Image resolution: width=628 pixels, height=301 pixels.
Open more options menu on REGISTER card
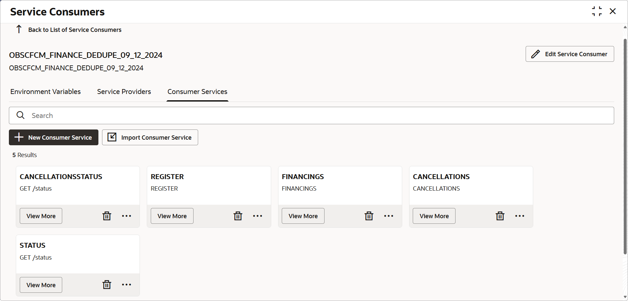tap(258, 216)
